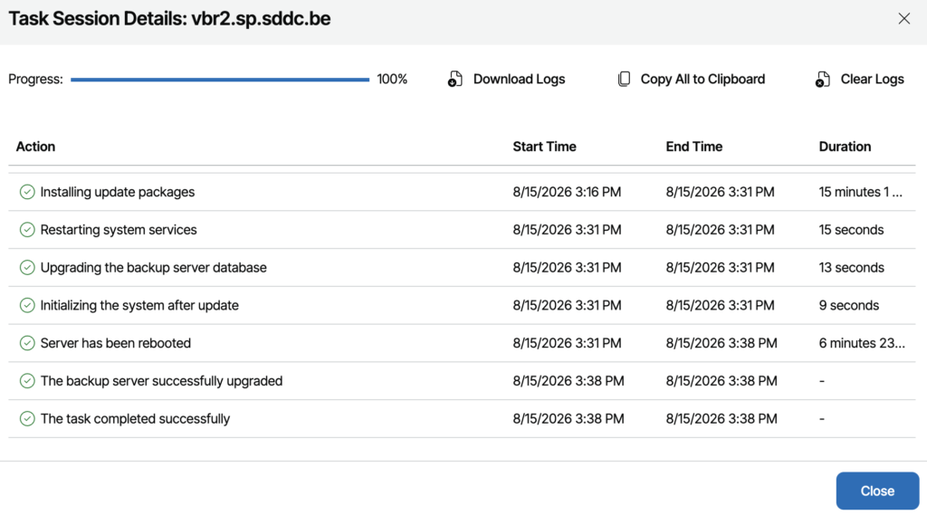
Task: Click the Action column header
Action: [35, 147]
